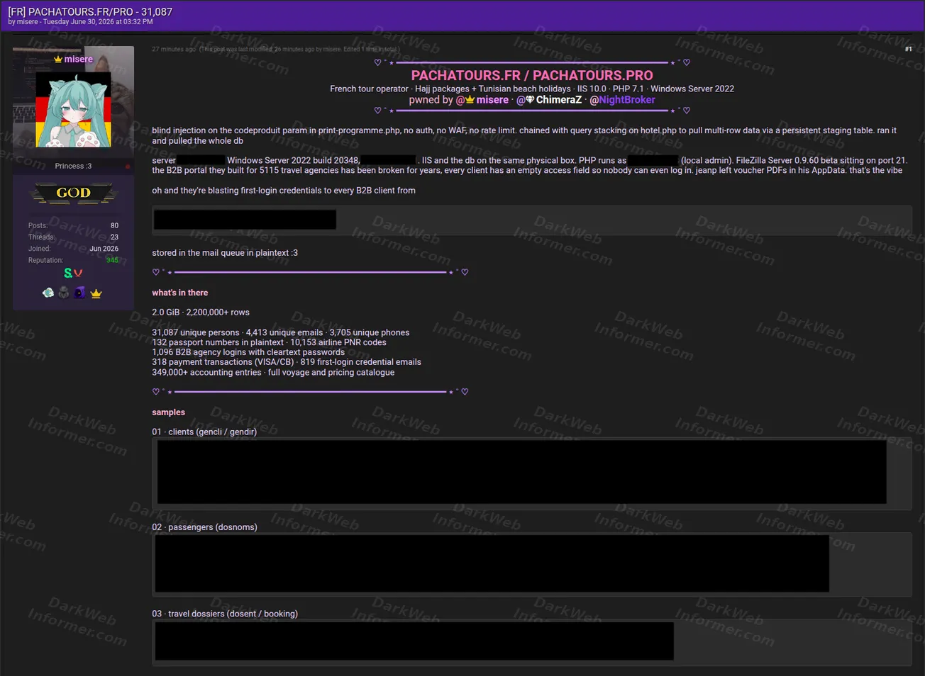Screen dimensions: 925x676
Task: Open the @ChimeraZ mention link
Action: [x=549, y=100]
